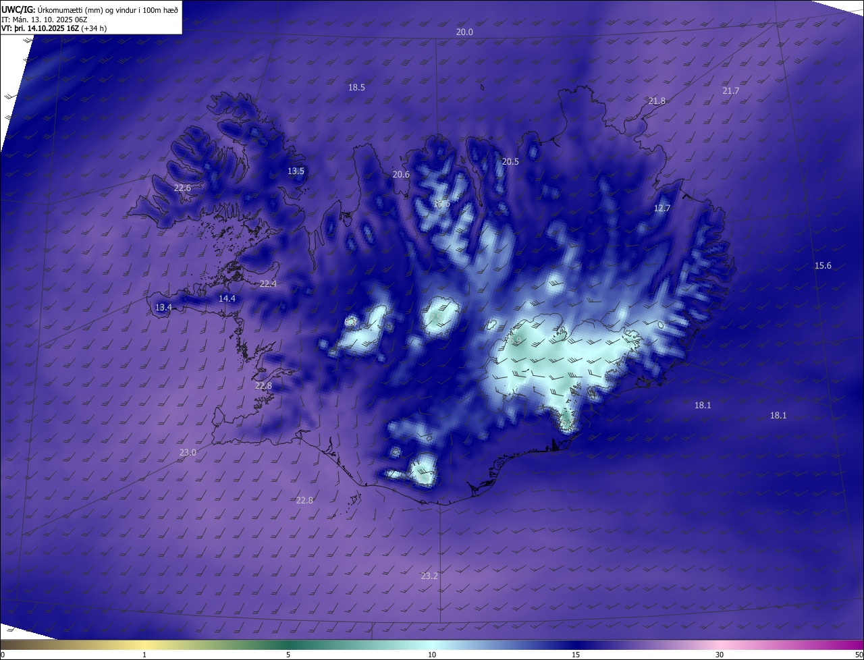Click the 20.5 value label
This screenshot has height=660, width=864.
click(510, 162)
